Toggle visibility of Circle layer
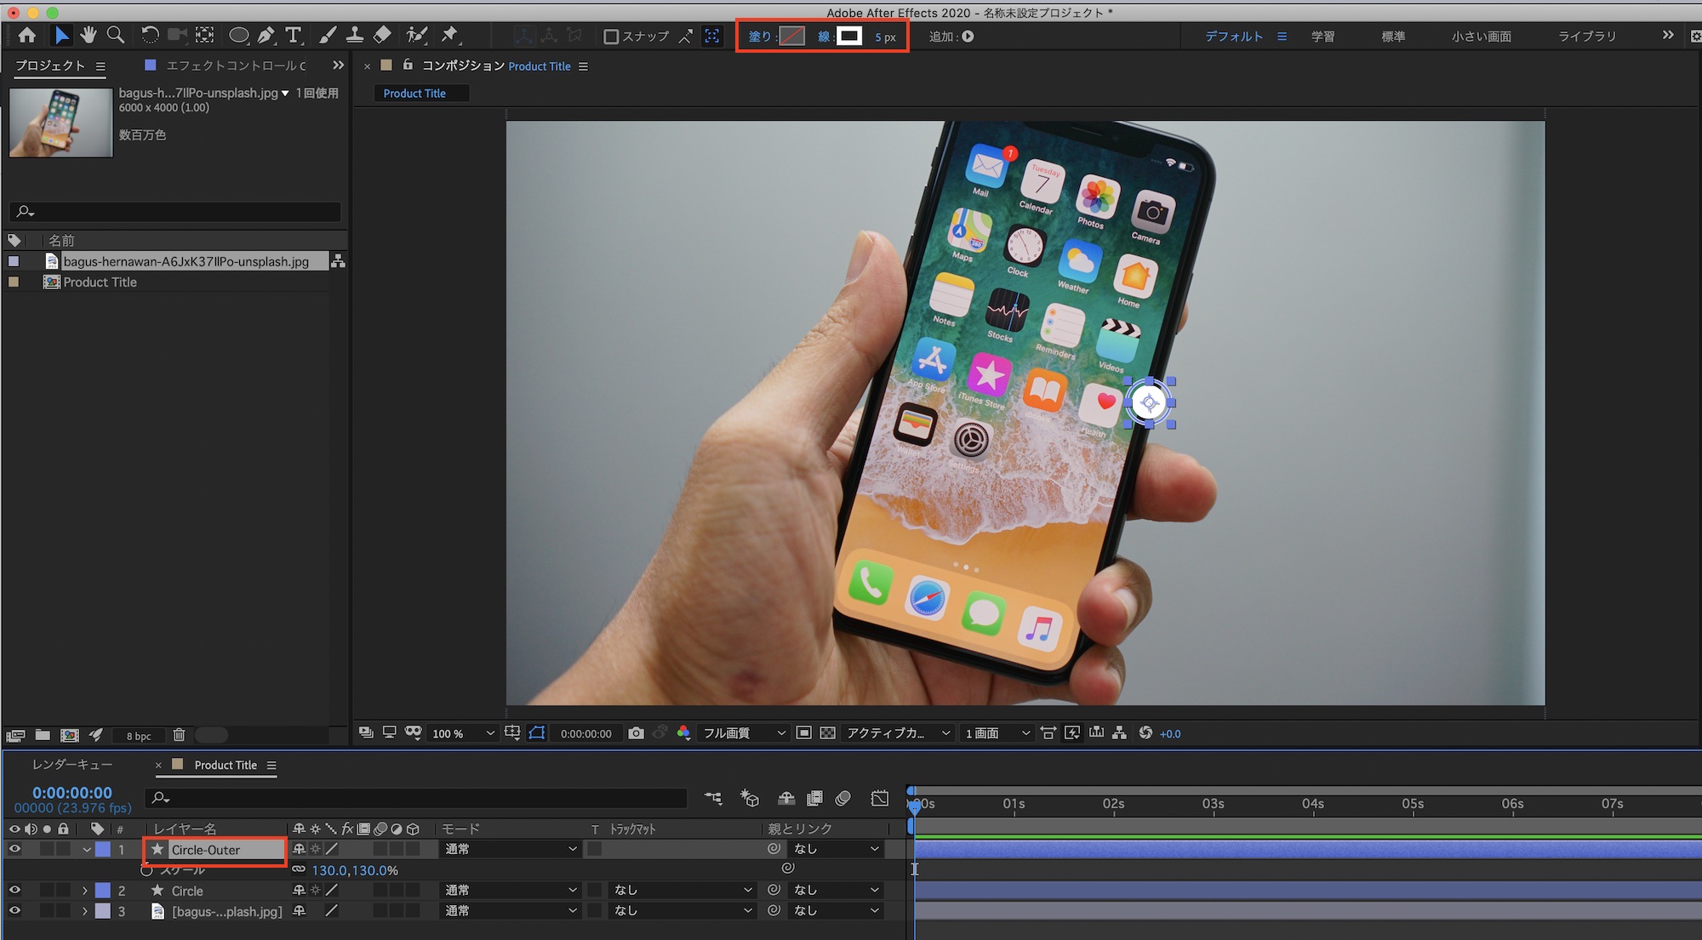 (x=14, y=890)
